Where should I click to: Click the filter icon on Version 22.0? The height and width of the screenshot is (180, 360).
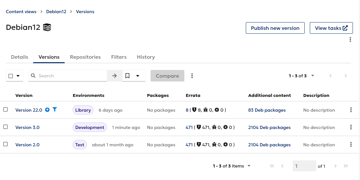(55, 110)
